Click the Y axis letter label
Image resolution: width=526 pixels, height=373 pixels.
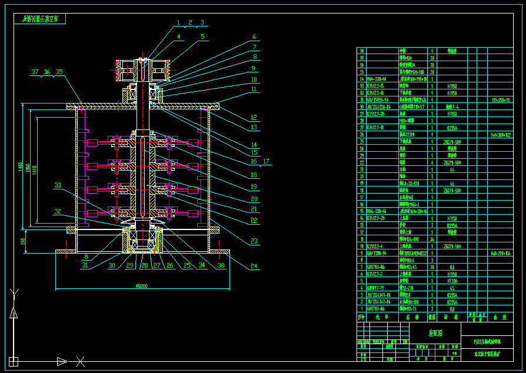click(13, 293)
